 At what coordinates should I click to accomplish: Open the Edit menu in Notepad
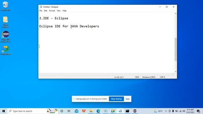pyautogui.click(x=46, y=11)
